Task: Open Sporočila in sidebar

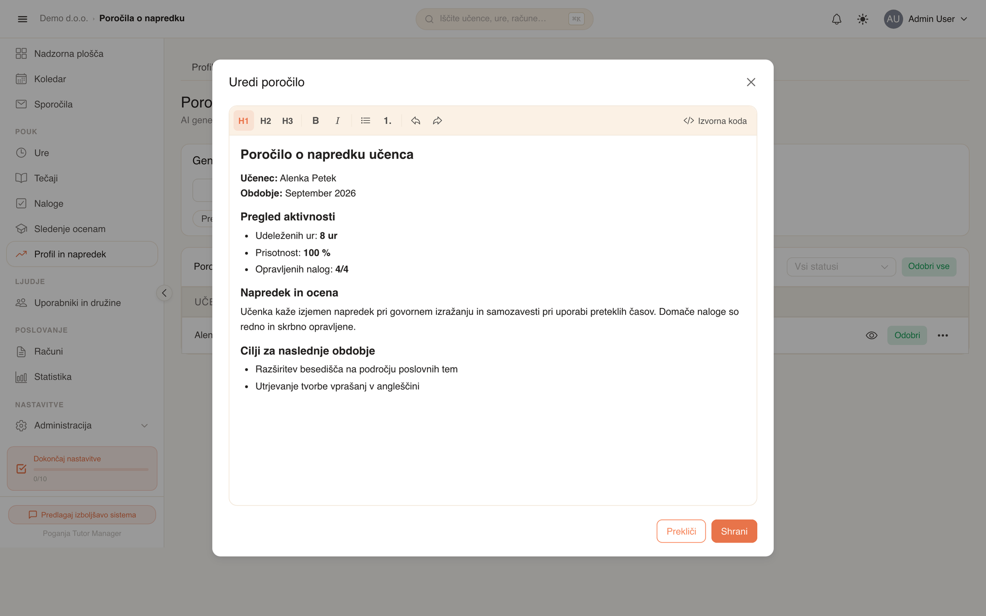Action: click(x=82, y=104)
